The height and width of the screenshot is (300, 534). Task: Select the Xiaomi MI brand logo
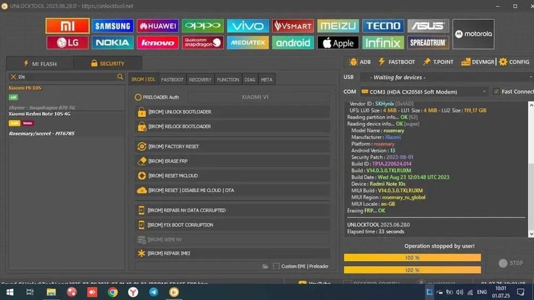click(x=68, y=26)
